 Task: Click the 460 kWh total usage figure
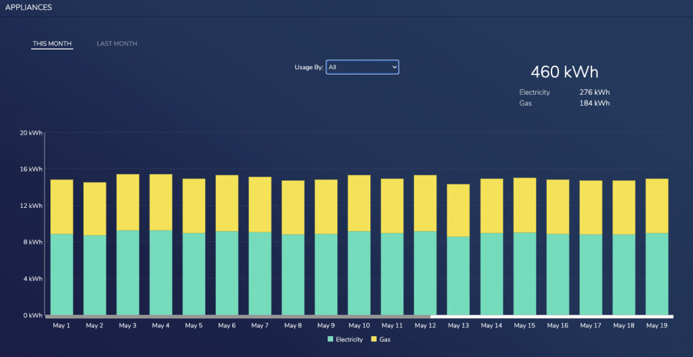564,72
